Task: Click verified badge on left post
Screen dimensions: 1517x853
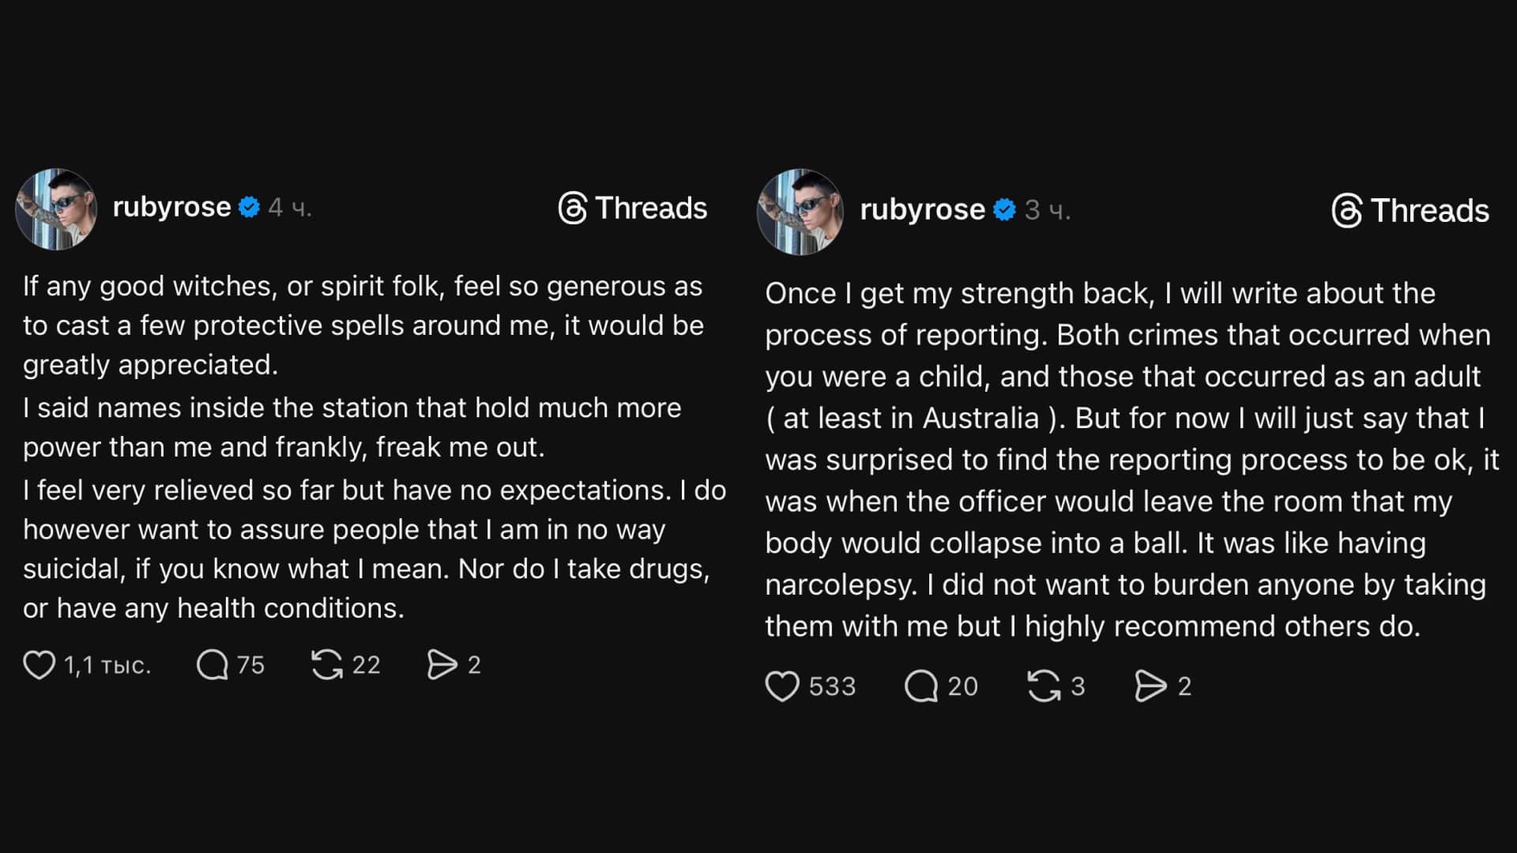Action: (249, 207)
